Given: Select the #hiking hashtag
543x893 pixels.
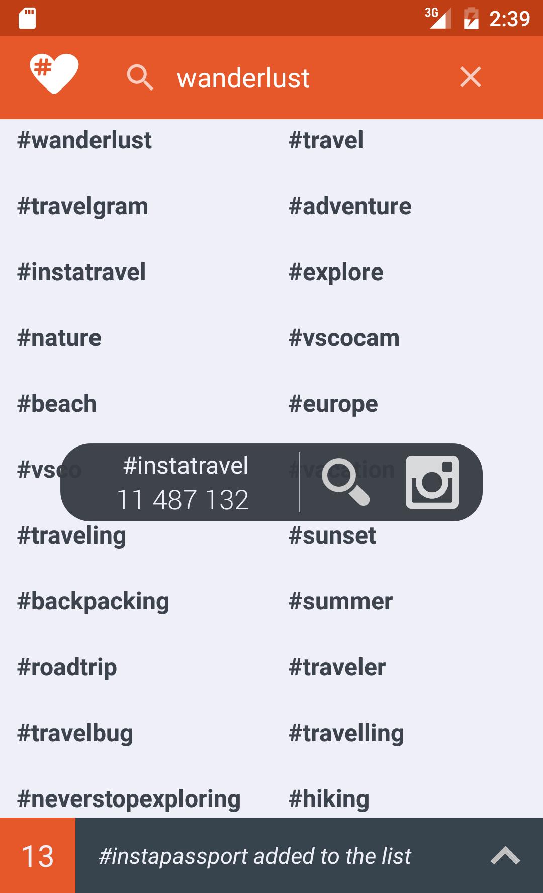Looking at the screenshot, I should 329,798.
